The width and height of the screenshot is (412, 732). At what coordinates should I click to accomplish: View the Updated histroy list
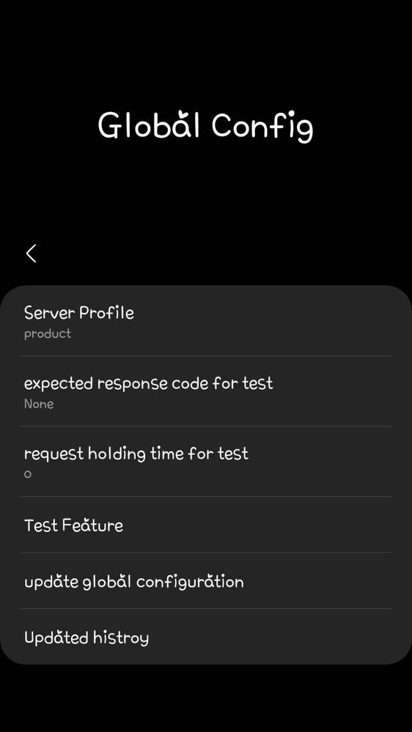[206, 637]
